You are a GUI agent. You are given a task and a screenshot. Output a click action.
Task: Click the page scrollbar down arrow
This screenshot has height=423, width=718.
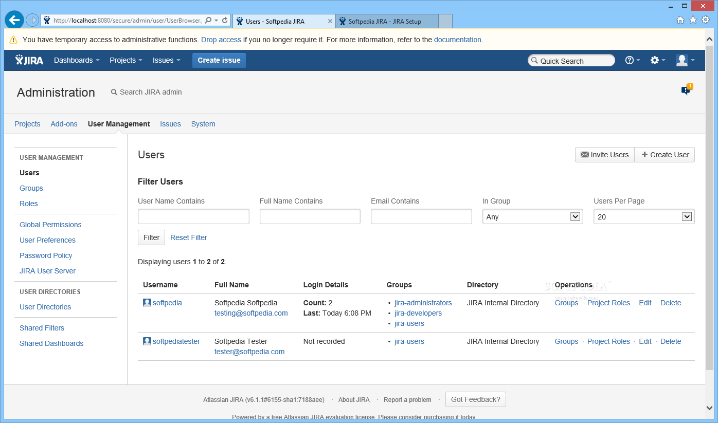click(710, 408)
